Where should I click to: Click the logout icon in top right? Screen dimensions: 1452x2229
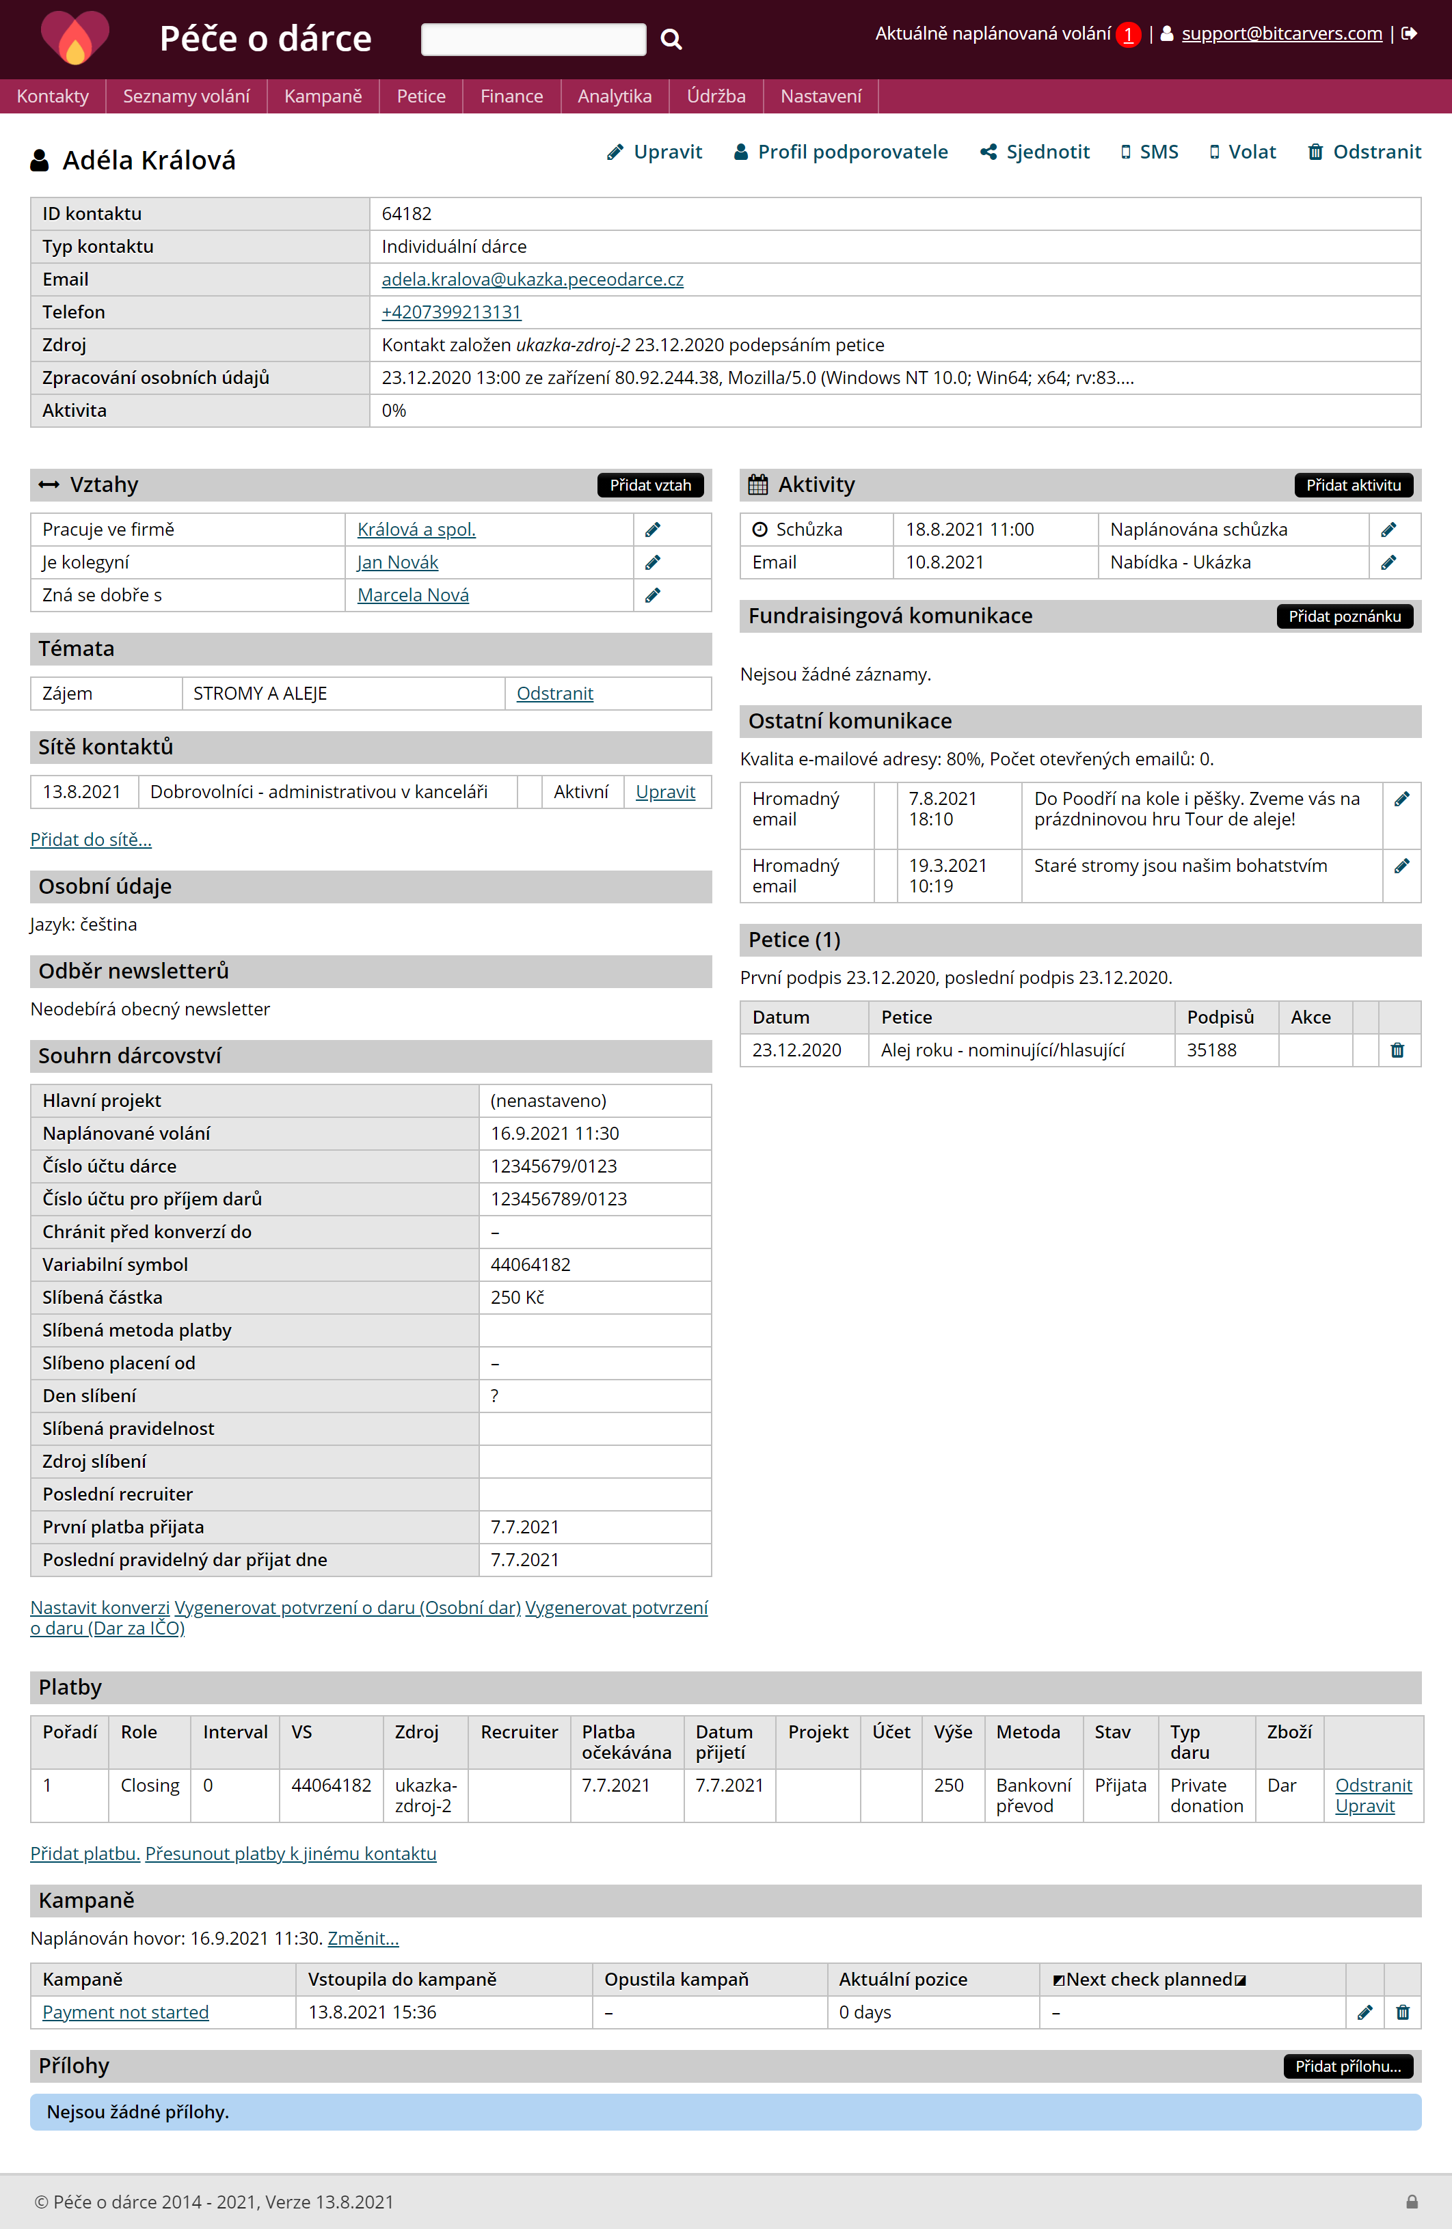click(x=1409, y=33)
